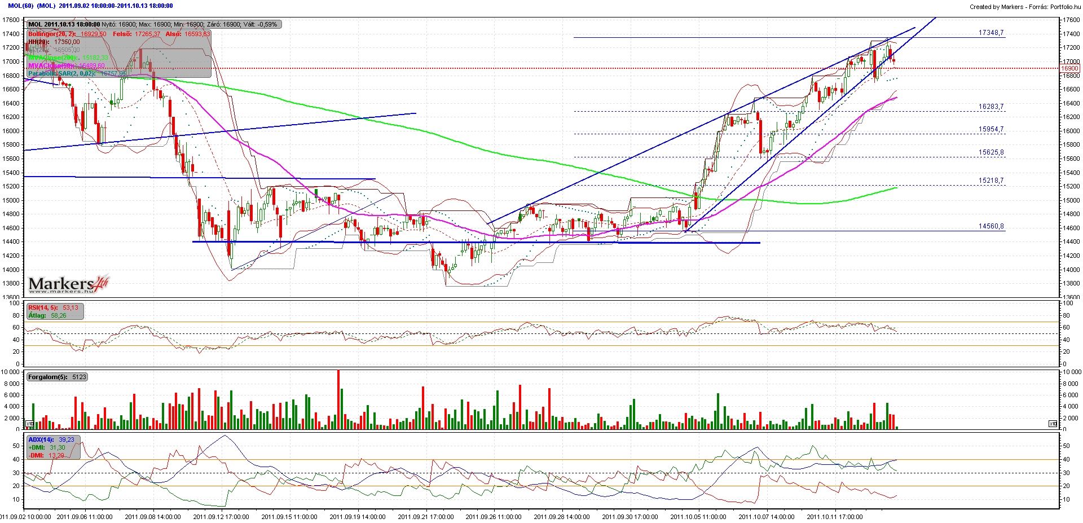
Task: Click the left x10 volume scale icon
Action: (x=30, y=424)
